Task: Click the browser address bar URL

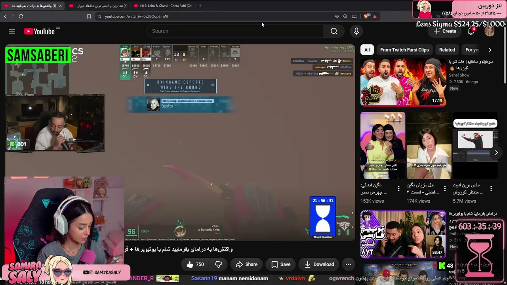Action: [x=137, y=16]
